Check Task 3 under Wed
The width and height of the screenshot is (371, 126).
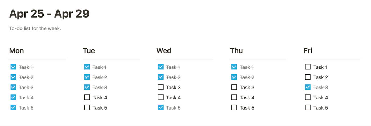pos(161,87)
